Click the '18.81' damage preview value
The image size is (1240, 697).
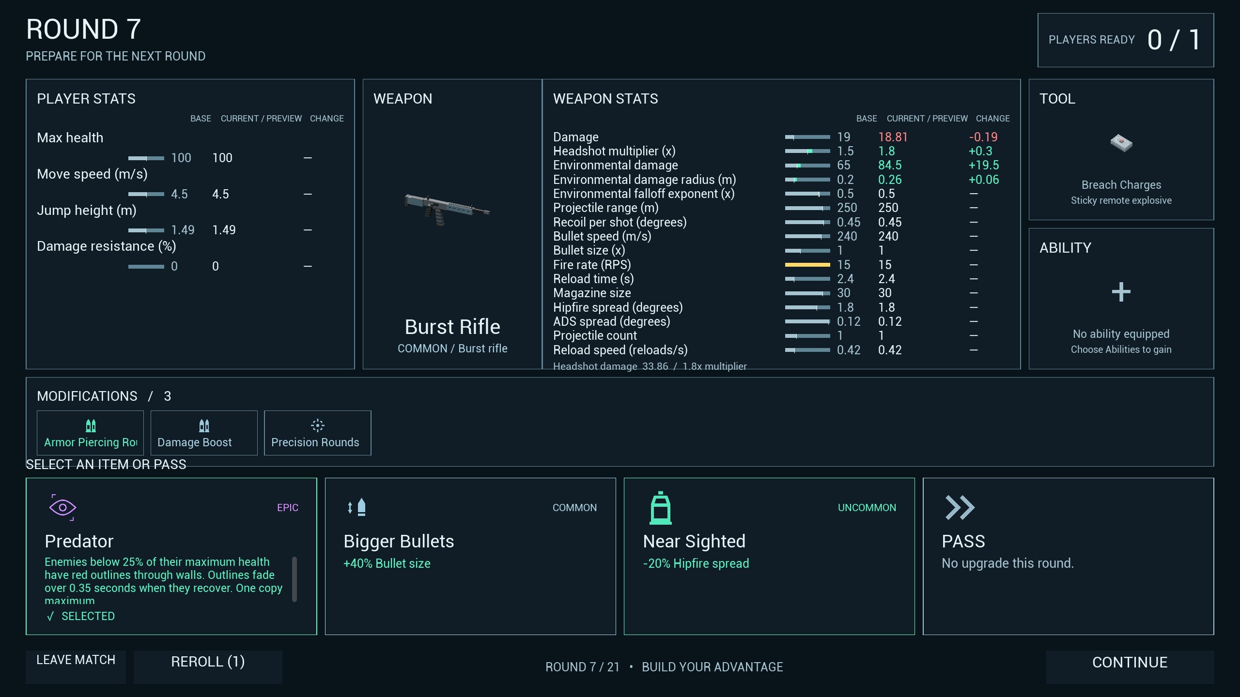tap(893, 137)
